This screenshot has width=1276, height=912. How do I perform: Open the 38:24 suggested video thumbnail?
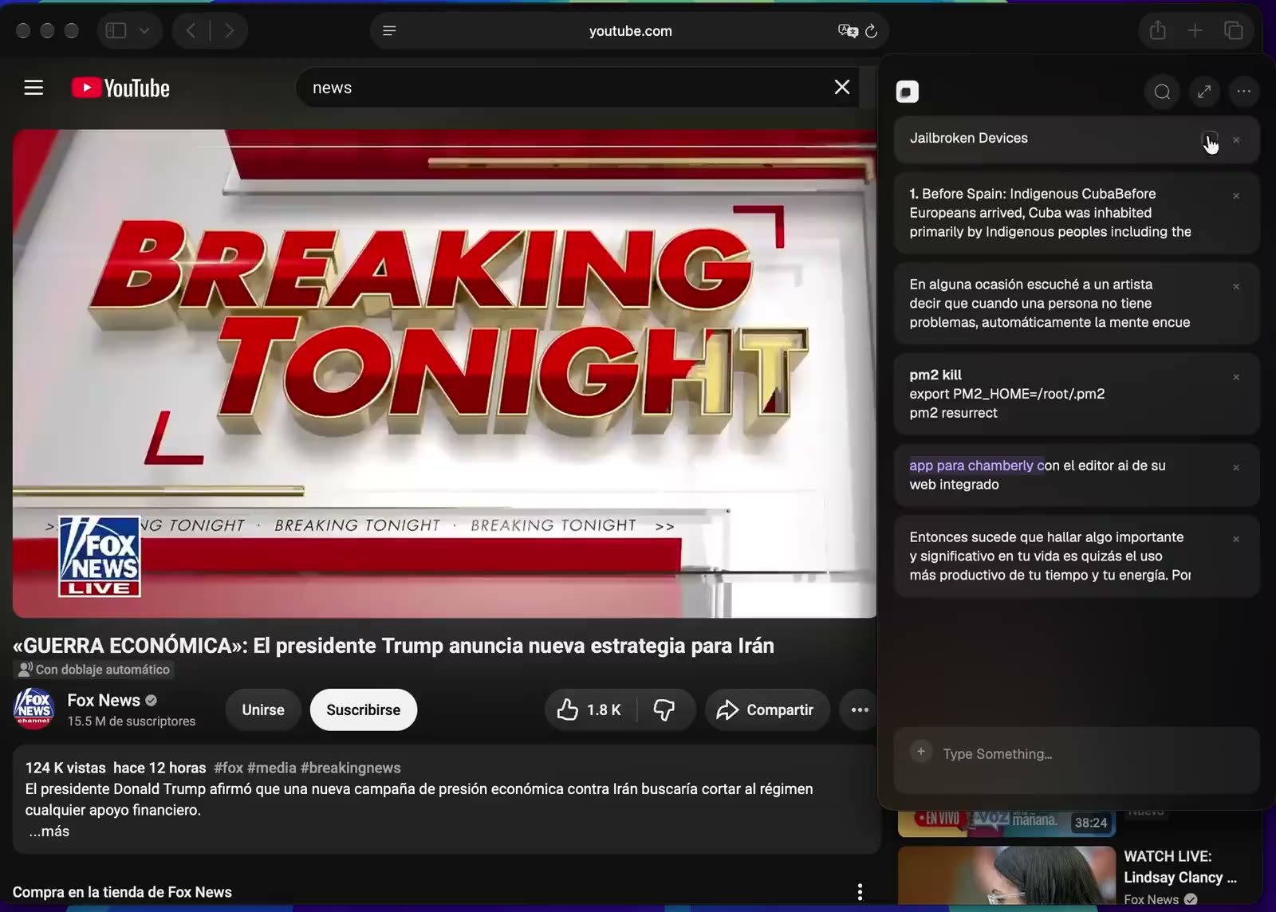(x=1006, y=823)
